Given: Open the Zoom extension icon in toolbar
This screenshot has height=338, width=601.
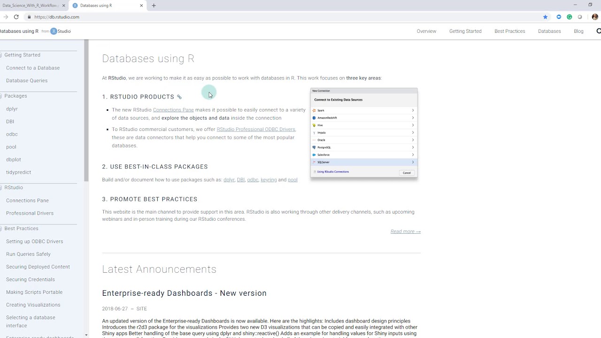Looking at the screenshot, I should point(559,17).
